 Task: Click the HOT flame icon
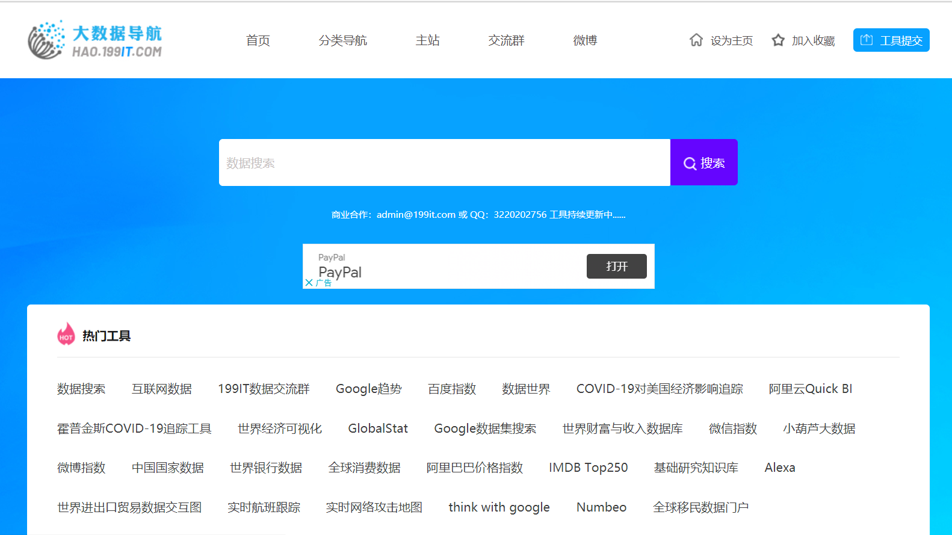66,334
